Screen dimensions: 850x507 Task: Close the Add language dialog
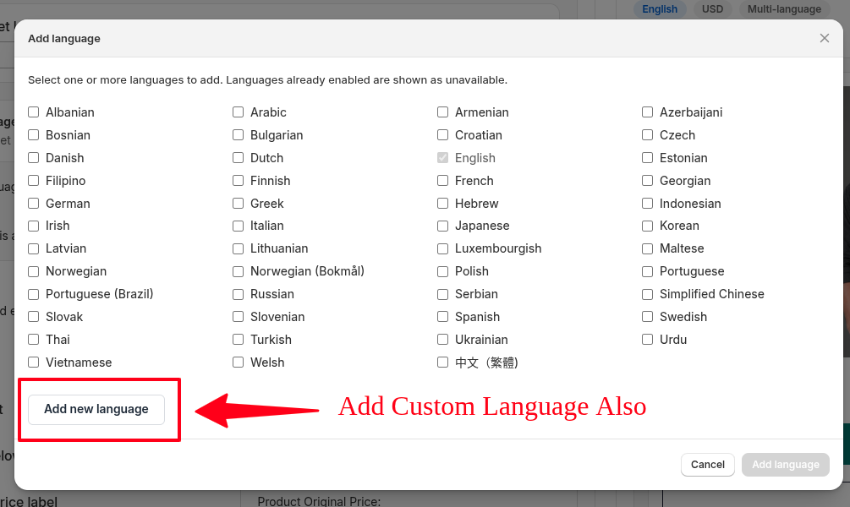pyautogui.click(x=824, y=39)
